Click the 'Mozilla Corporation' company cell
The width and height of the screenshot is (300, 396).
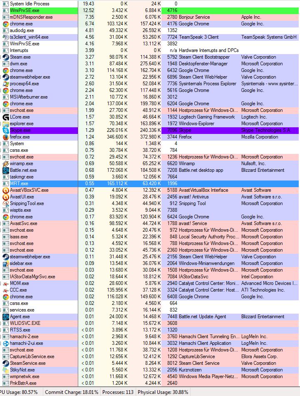[x=260, y=137]
